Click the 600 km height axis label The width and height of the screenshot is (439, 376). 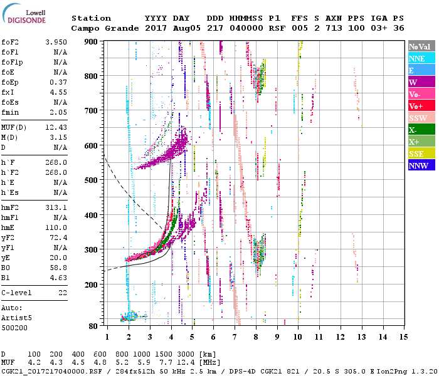(91, 146)
